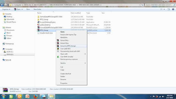
Task: Click the Action Center flag tray icon
Action: [x=154, y=97]
